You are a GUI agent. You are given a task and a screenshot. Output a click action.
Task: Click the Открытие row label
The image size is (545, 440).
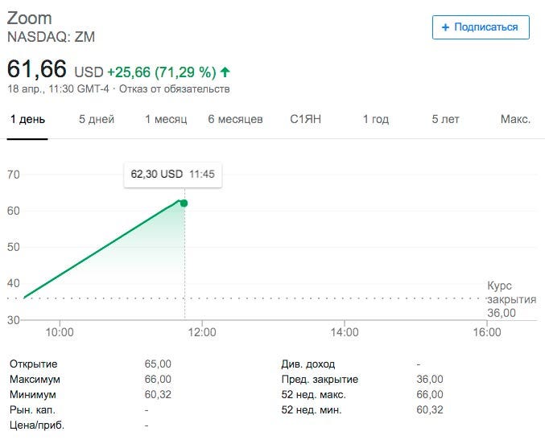(x=34, y=364)
